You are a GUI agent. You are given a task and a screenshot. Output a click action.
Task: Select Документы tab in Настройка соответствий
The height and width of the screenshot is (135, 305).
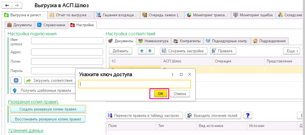point(121,41)
